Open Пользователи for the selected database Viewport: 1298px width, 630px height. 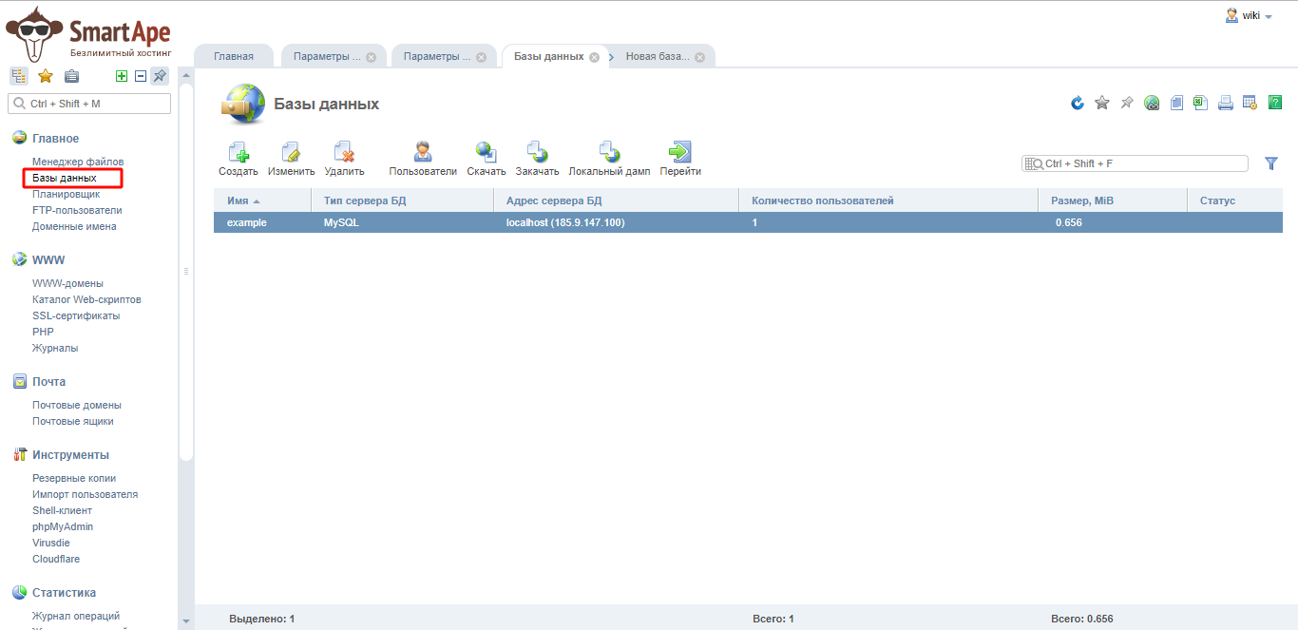pyautogui.click(x=423, y=152)
